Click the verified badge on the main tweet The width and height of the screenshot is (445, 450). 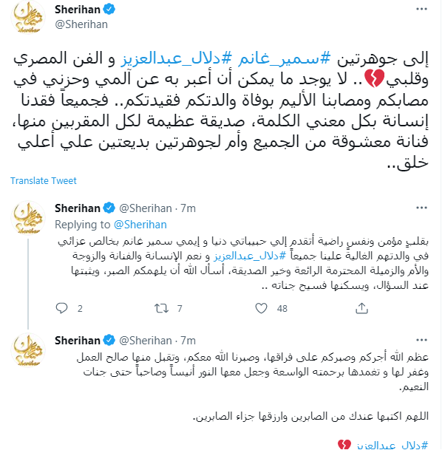coord(108,10)
